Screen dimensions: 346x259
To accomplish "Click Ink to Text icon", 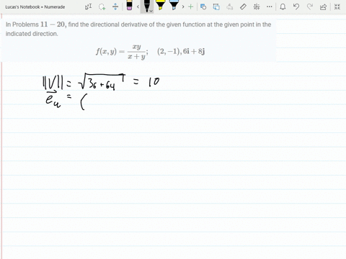I will (x=230, y=6).
